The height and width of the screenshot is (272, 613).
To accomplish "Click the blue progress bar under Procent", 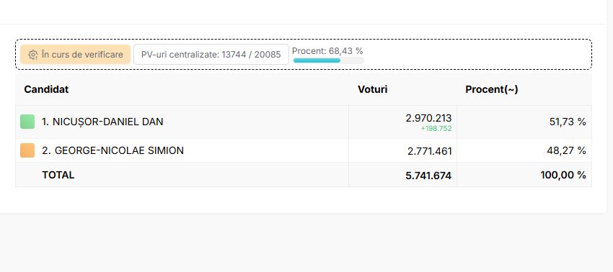I will pos(328,60).
